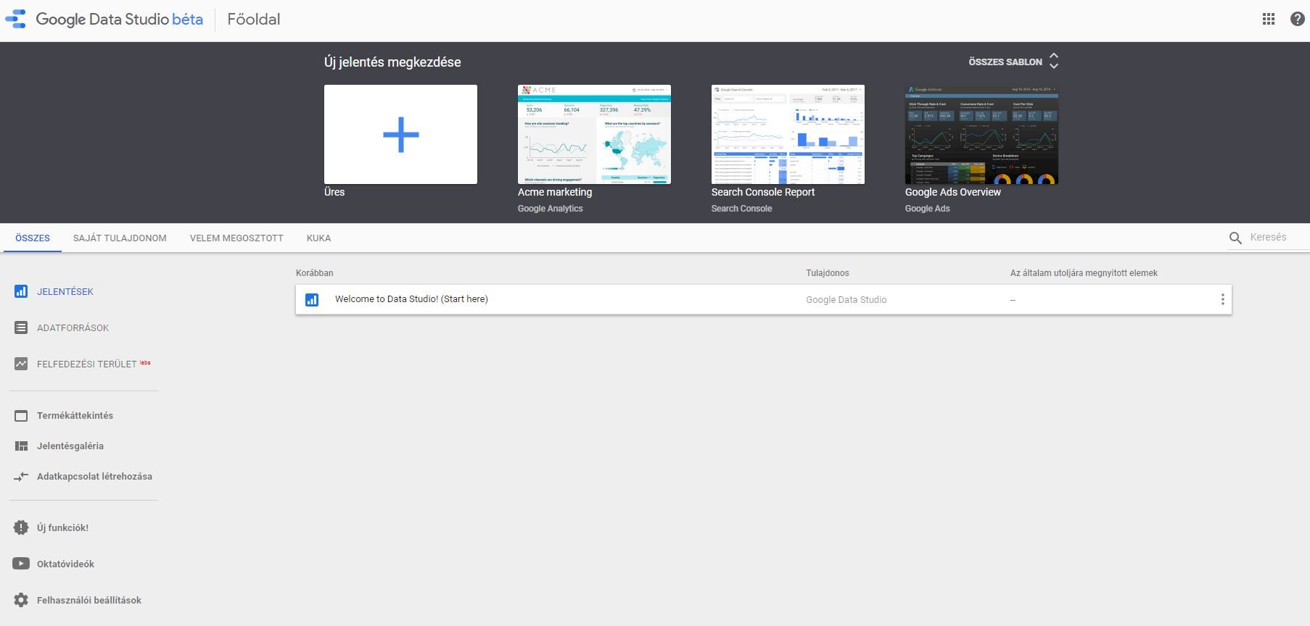Click the Felfedezési terület chart icon
This screenshot has width=1310, height=626.
21,364
